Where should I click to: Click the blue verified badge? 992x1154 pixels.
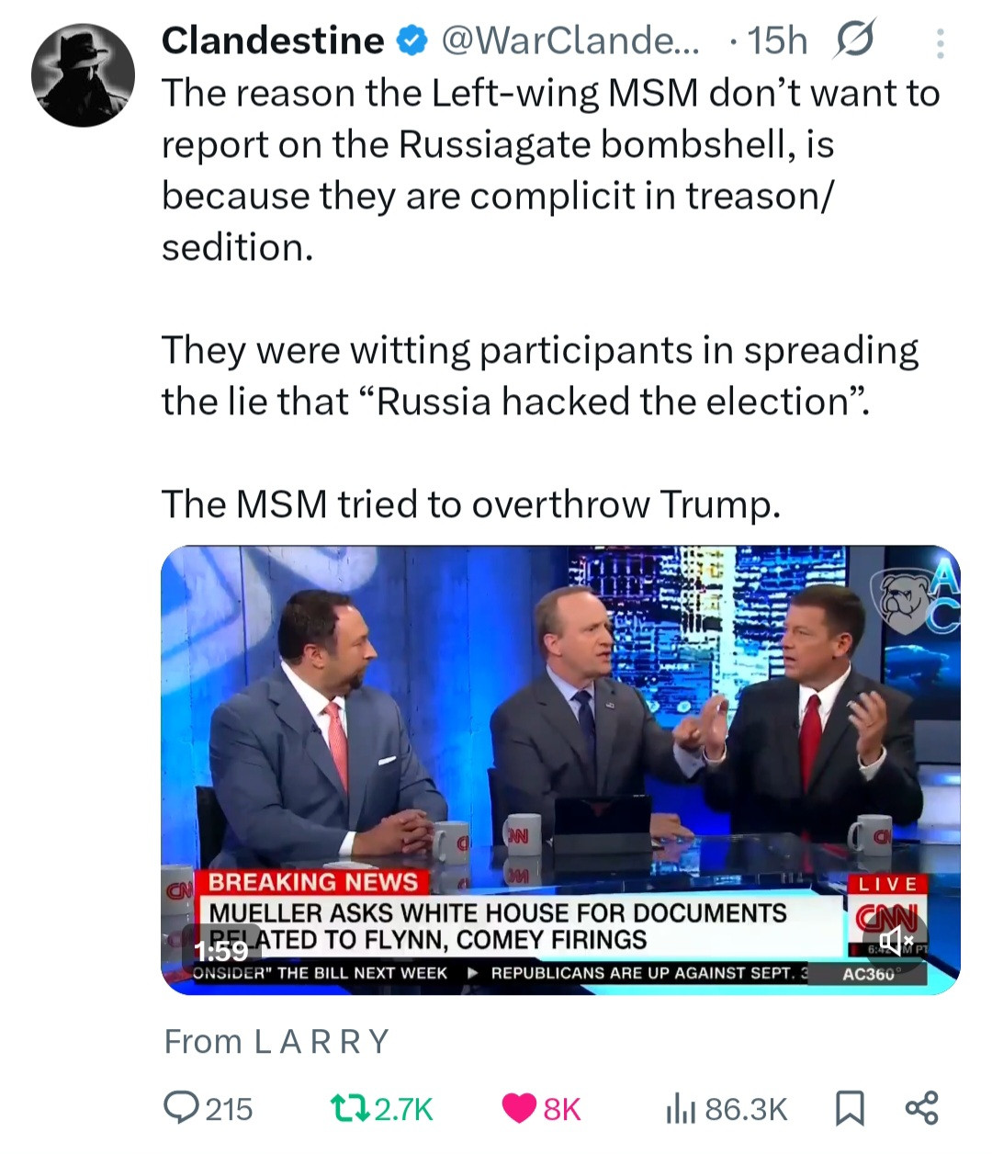410,40
